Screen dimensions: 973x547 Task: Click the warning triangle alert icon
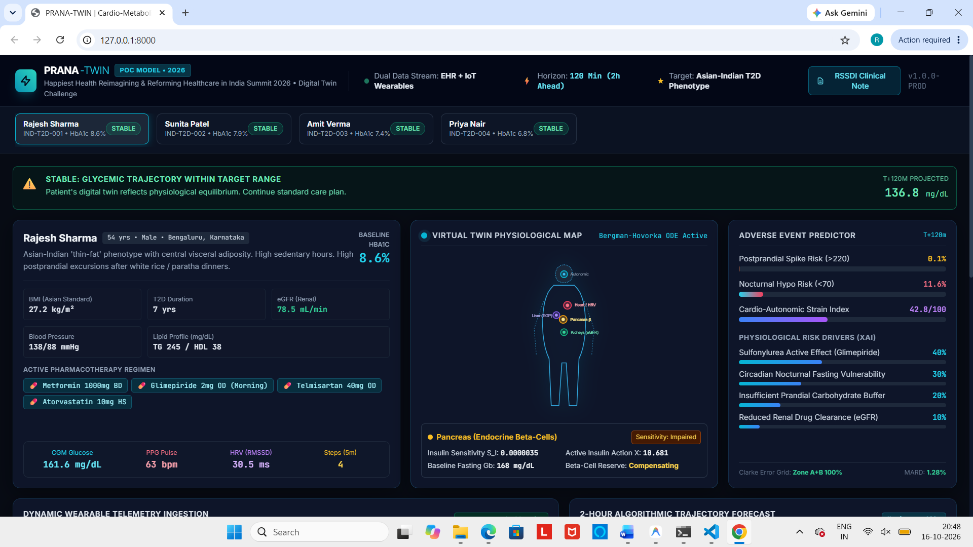click(x=29, y=184)
